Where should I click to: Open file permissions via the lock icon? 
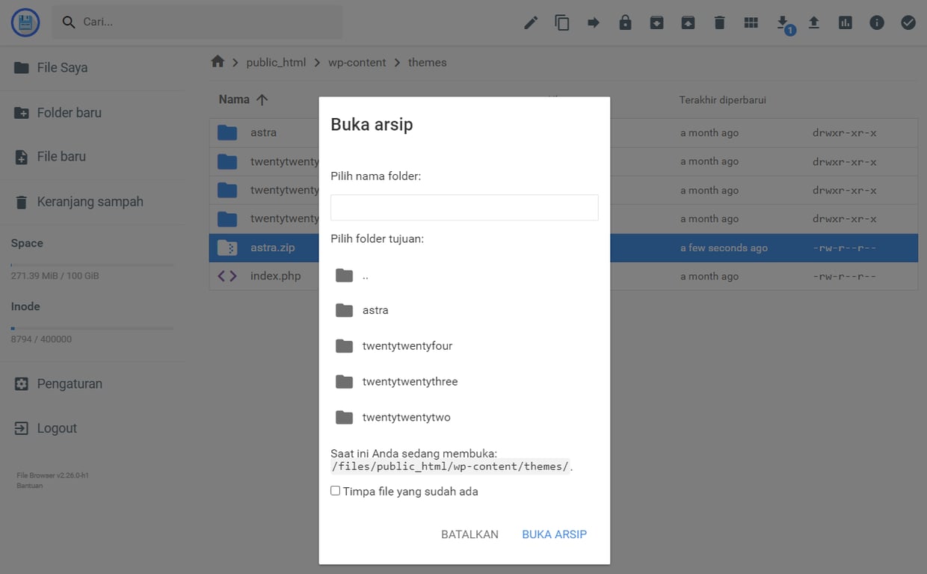(x=625, y=22)
